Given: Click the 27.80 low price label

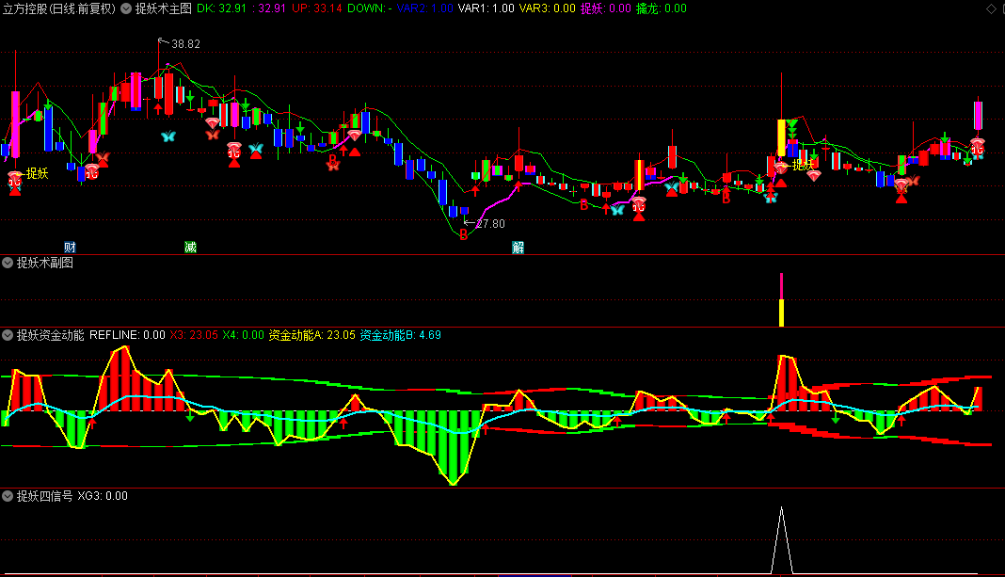Looking at the screenshot, I should 490,224.
